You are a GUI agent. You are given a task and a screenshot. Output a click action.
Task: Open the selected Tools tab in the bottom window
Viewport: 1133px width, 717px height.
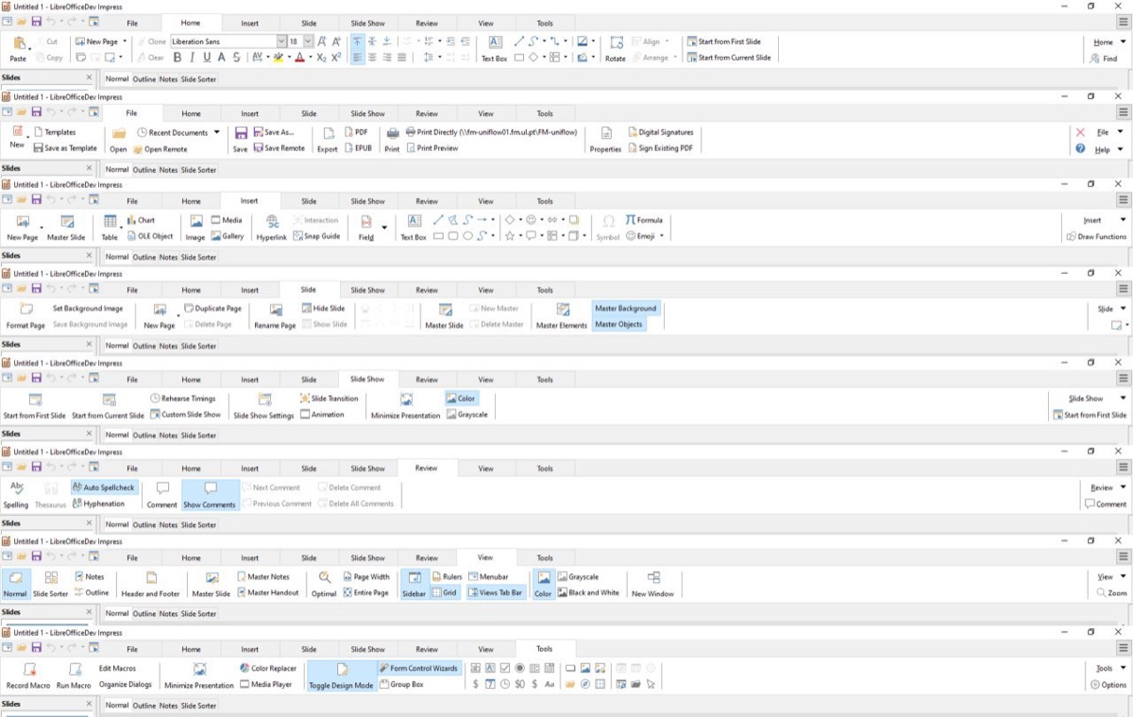point(545,649)
